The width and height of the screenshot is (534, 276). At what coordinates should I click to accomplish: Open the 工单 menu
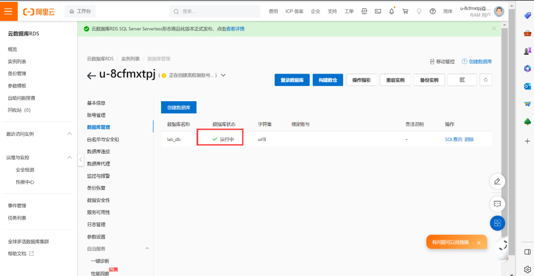(x=349, y=11)
